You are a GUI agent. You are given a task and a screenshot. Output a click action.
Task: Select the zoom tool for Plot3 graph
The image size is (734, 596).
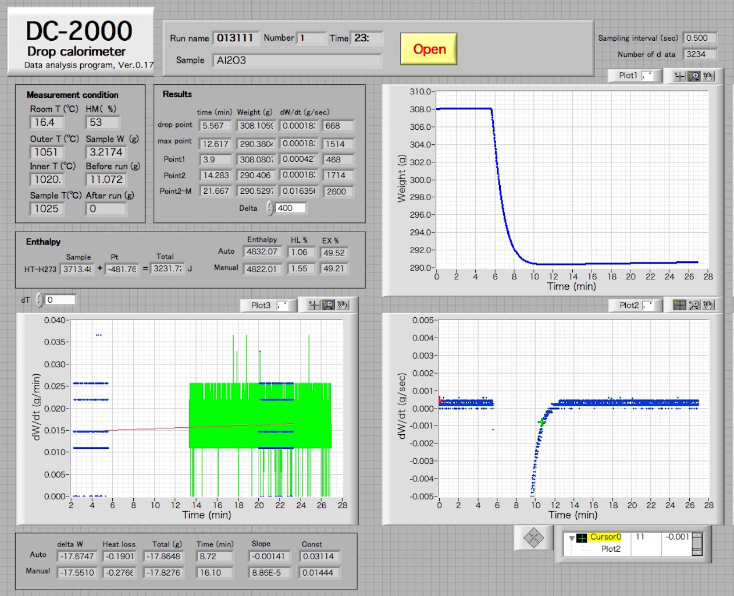pyautogui.click(x=329, y=305)
